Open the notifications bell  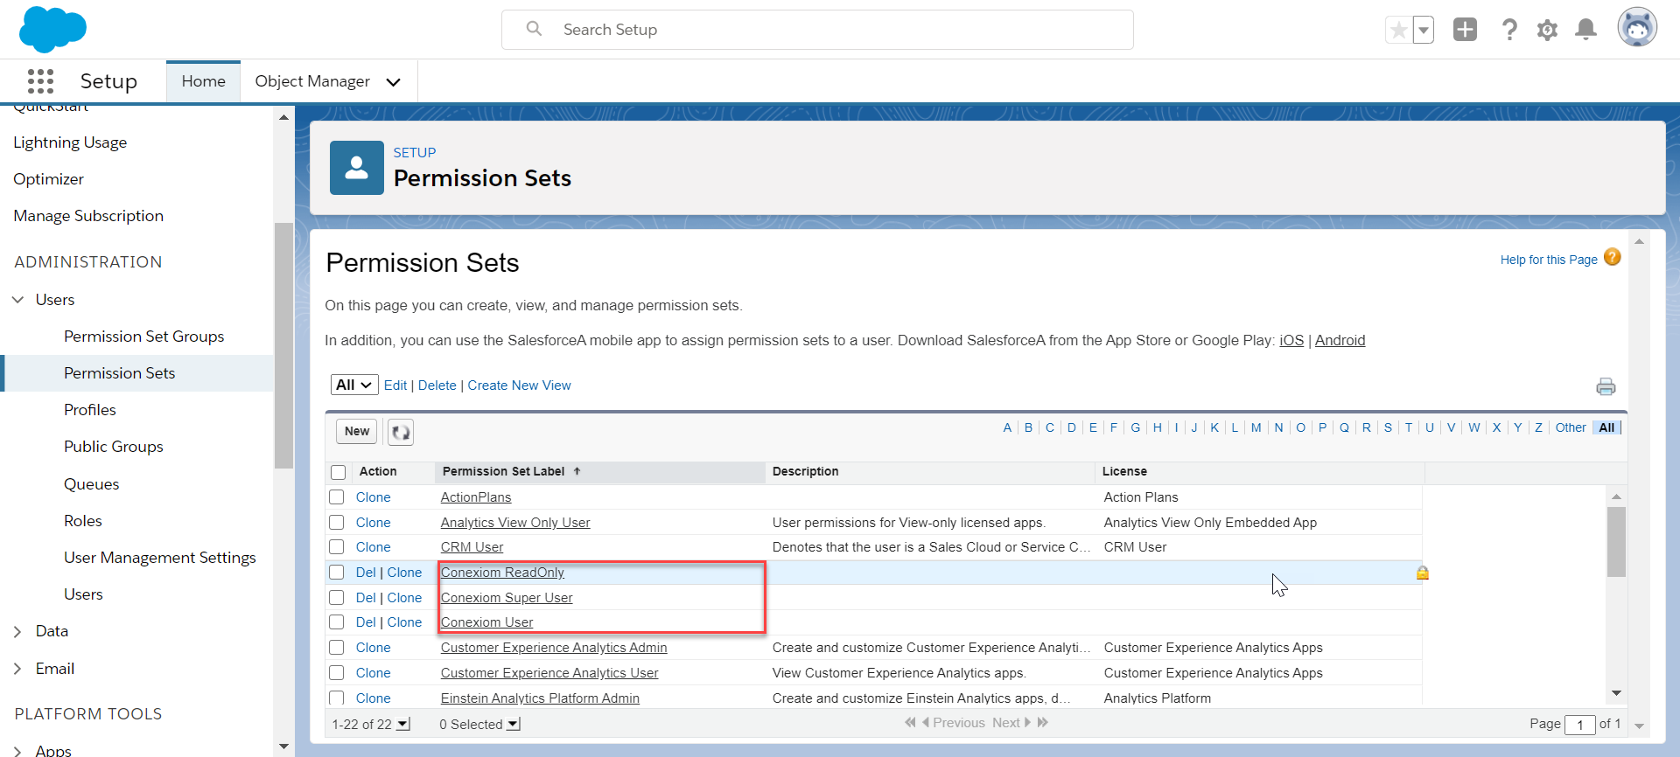pyautogui.click(x=1585, y=30)
